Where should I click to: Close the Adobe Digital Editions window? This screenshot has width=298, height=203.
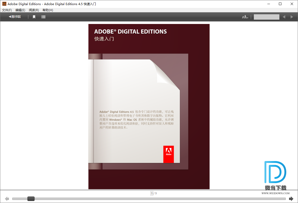click(292, 4)
